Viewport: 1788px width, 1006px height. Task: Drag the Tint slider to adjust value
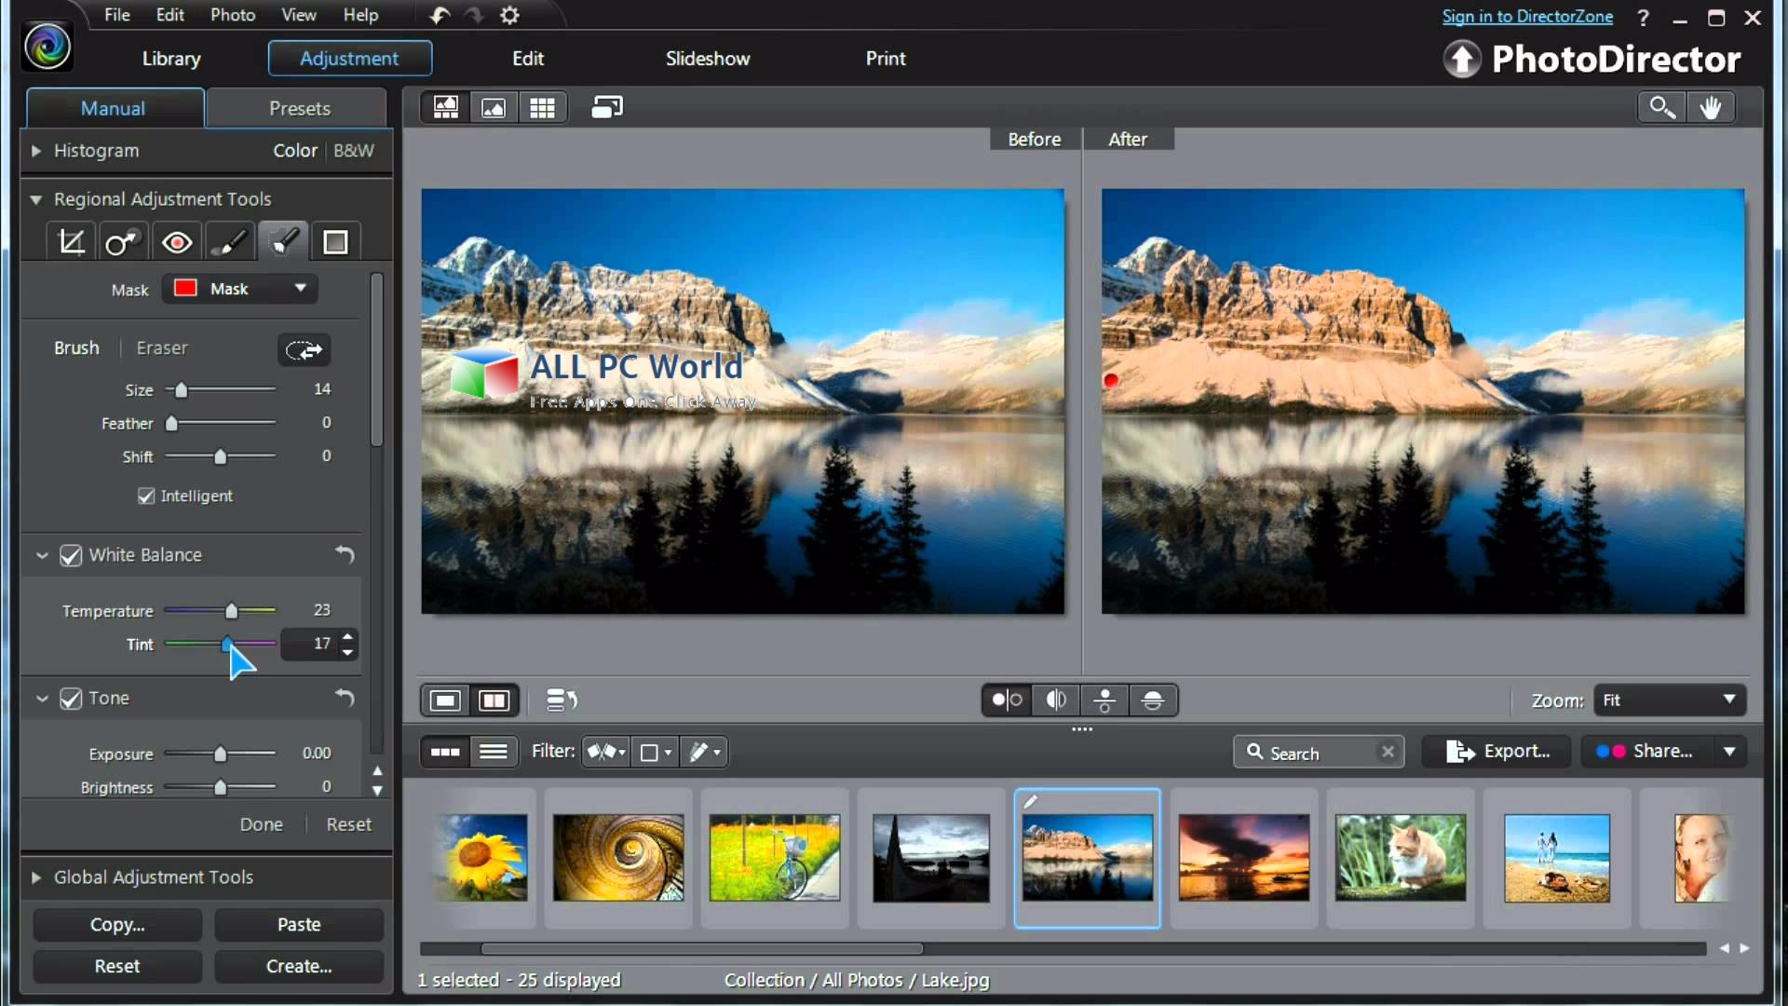point(227,643)
